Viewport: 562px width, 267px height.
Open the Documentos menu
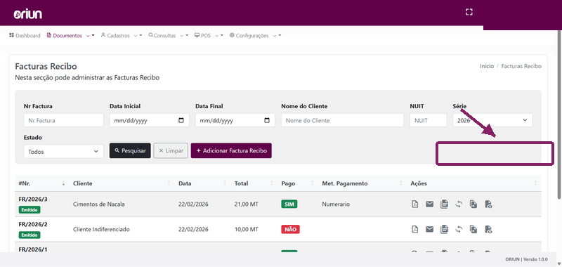pyautogui.click(x=71, y=35)
